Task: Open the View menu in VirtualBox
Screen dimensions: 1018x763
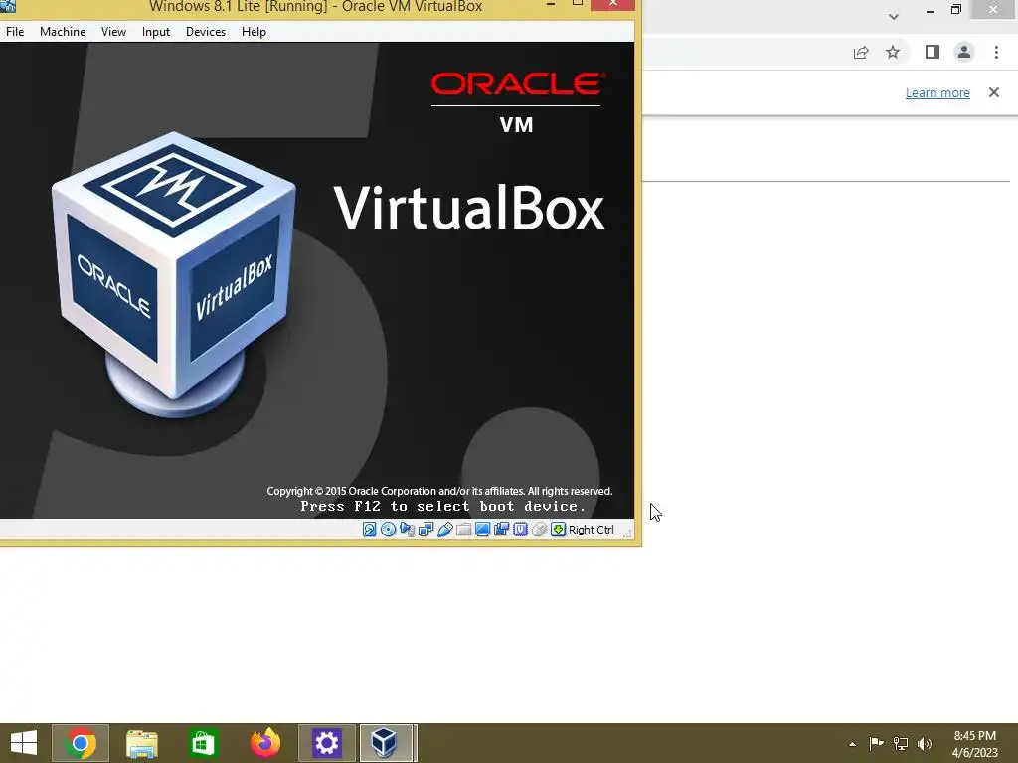Action: [x=113, y=31]
